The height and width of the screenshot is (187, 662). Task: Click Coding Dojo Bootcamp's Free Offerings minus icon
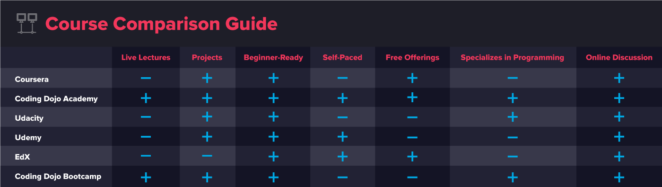[412, 178]
